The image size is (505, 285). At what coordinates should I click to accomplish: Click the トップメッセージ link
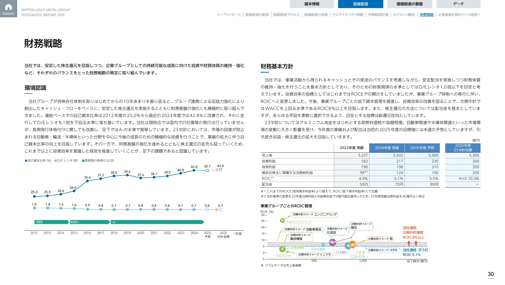click(x=229, y=15)
